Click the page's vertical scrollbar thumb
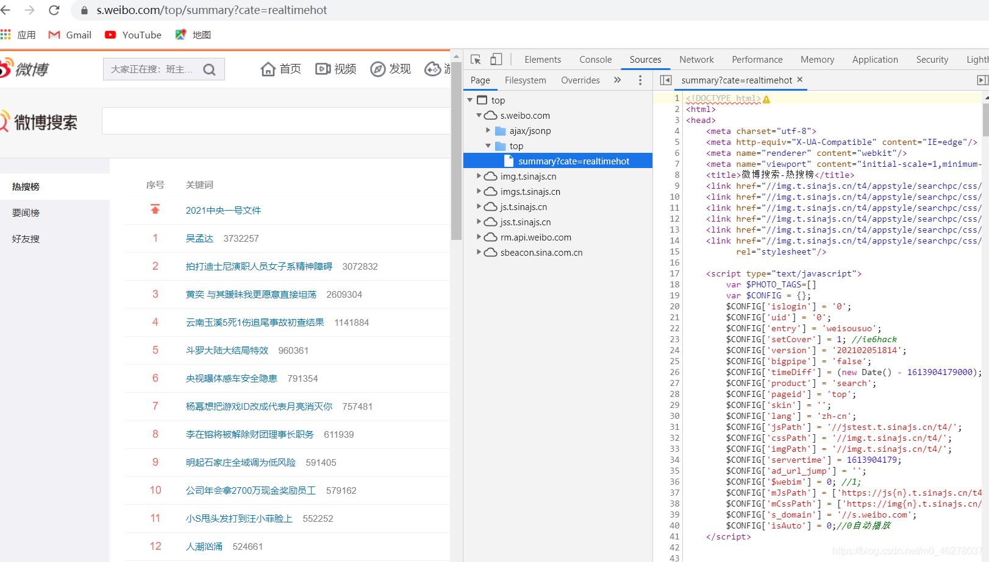This screenshot has height=562, width=989. click(x=456, y=152)
